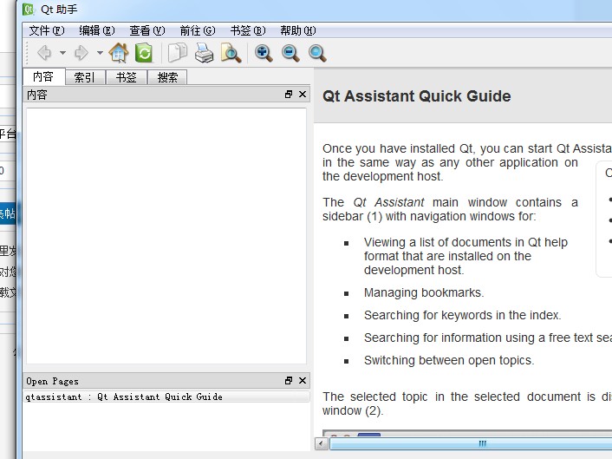Open the 书签(B) menu
This screenshot has width=612, height=459.
(247, 30)
